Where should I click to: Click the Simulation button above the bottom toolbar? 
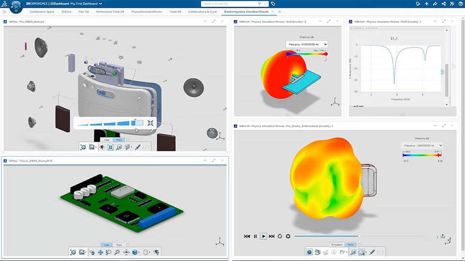[x=337, y=245]
